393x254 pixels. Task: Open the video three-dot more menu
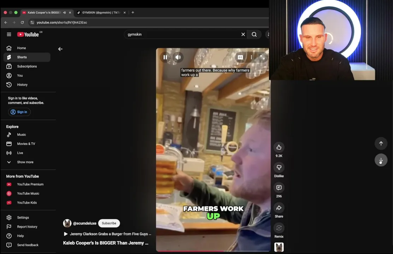(x=251, y=57)
